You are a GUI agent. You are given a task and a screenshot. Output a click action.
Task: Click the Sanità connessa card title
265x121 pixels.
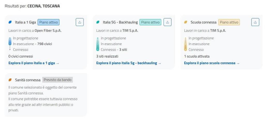28,80
